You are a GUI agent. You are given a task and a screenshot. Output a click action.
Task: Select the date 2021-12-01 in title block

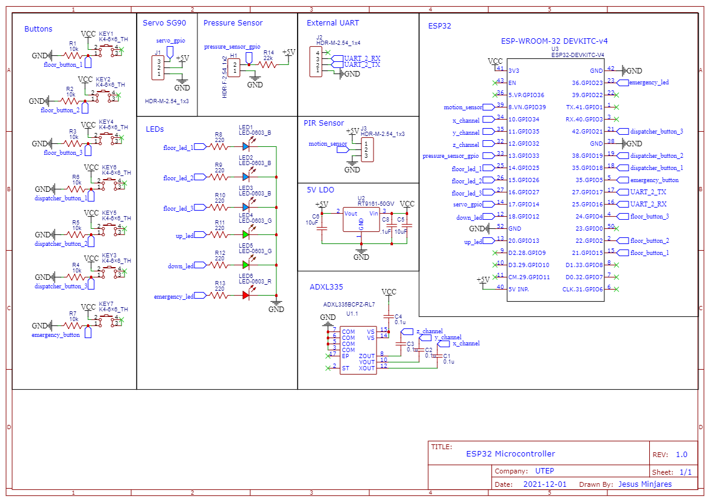545,484
